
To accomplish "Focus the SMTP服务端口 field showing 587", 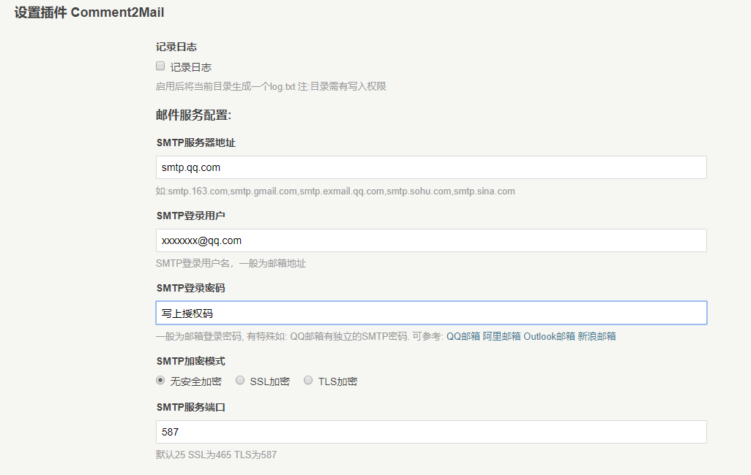I will pyautogui.click(x=431, y=432).
